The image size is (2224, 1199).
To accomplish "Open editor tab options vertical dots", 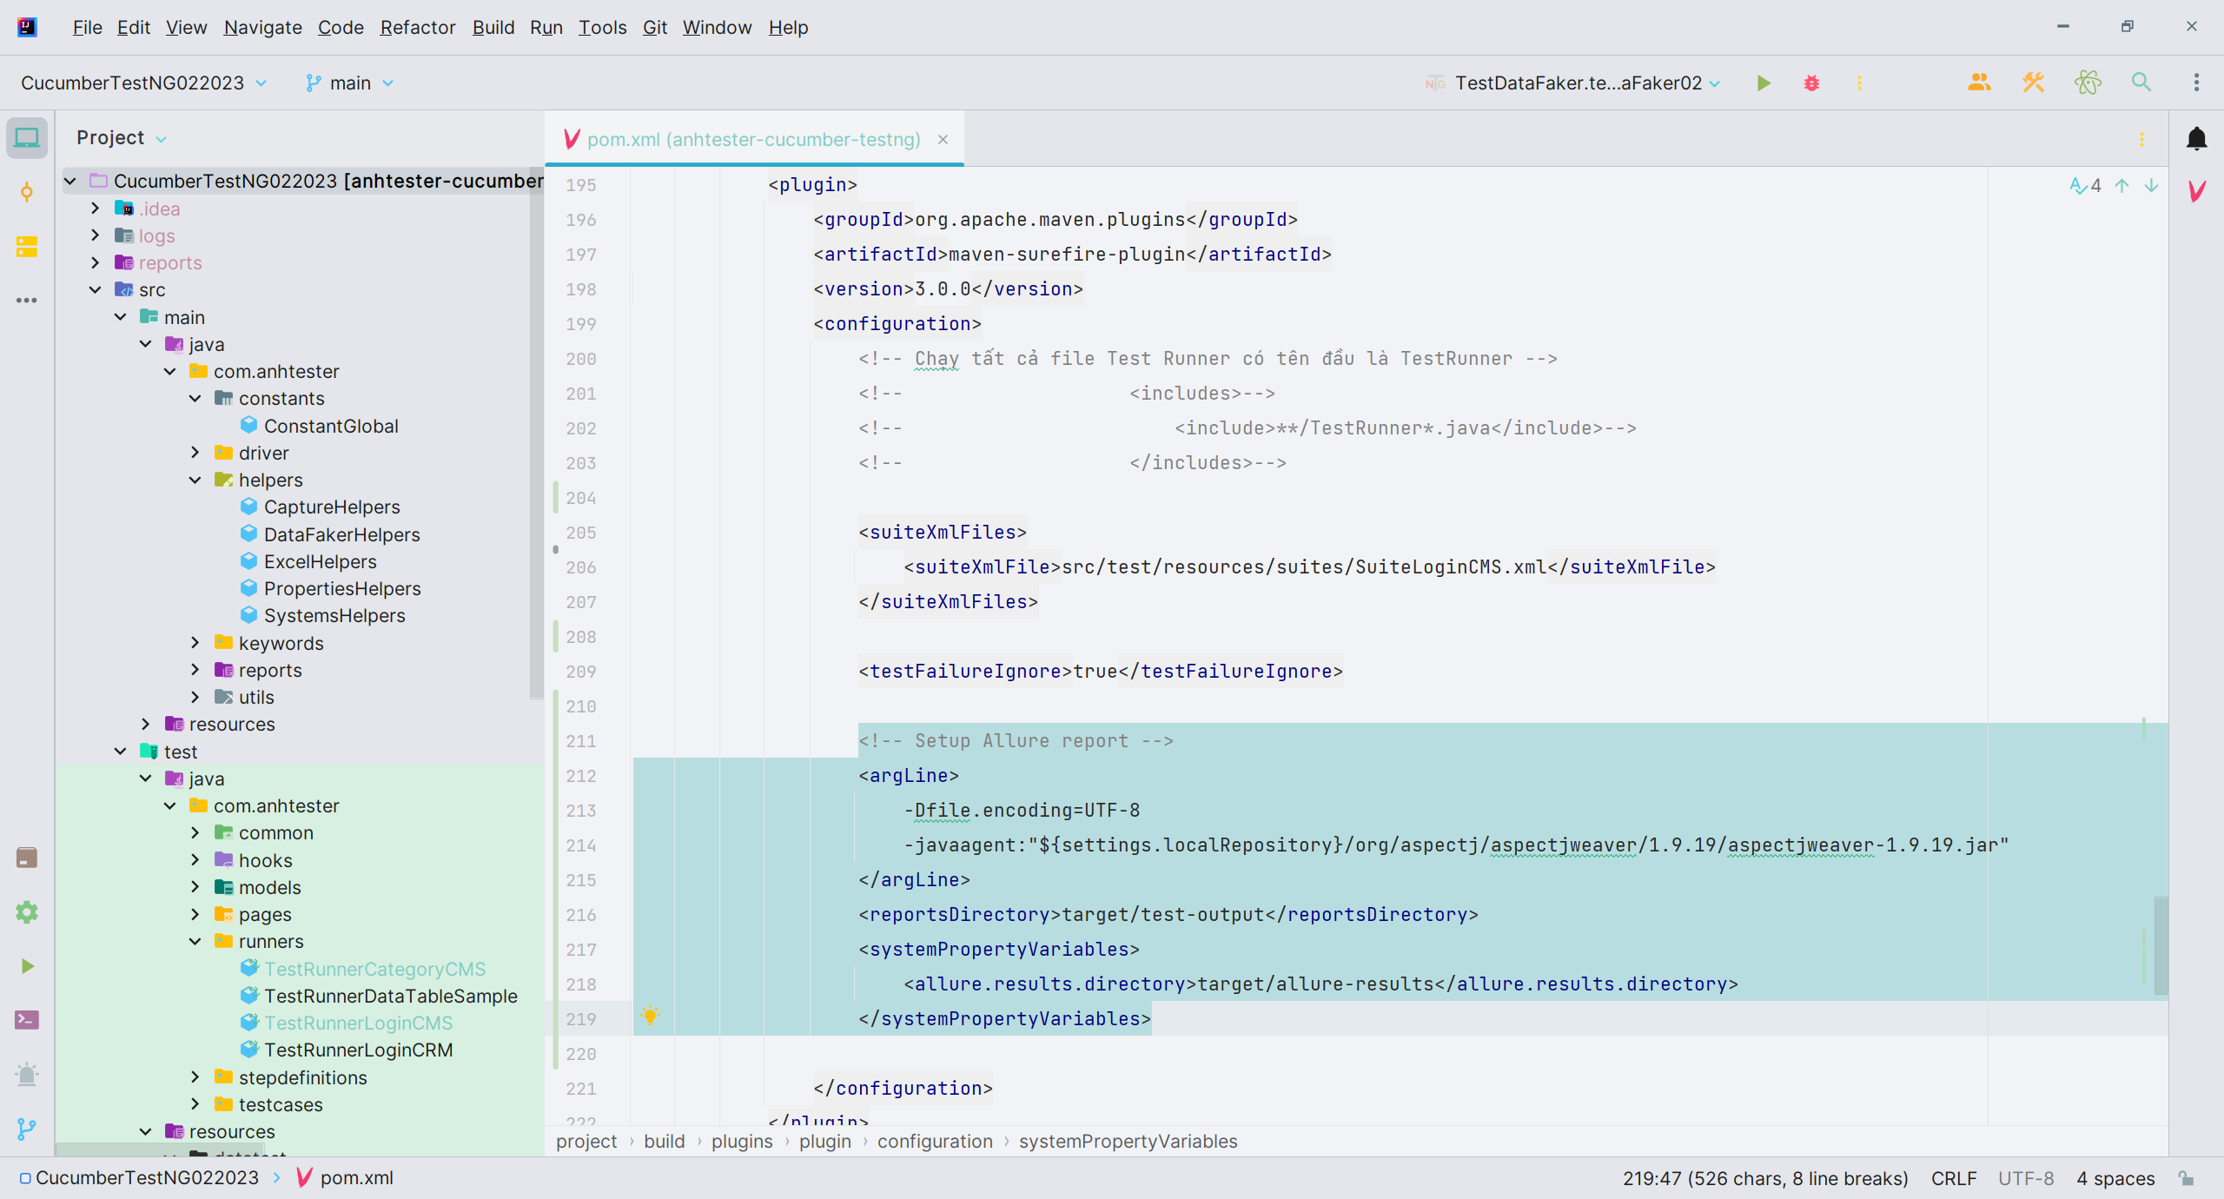I will point(2141,139).
